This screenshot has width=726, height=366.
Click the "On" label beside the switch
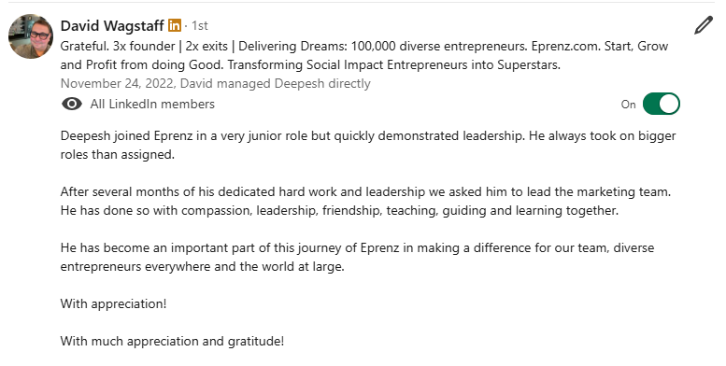tap(628, 105)
